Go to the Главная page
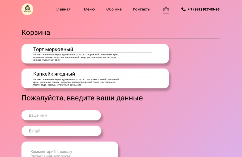This screenshot has width=242, height=157. coord(63,9)
